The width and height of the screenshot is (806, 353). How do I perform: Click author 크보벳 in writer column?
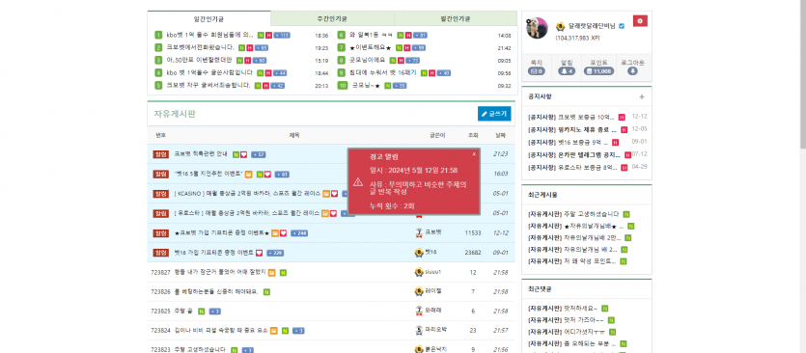click(432, 232)
